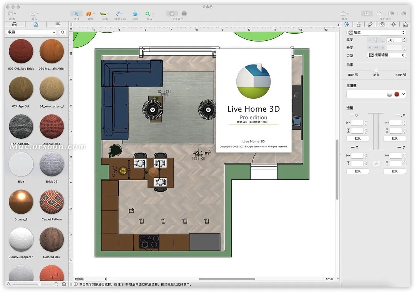Open the 收藏 library category dropdown
This screenshot has width=415, height=292.
tap(31, 33)
